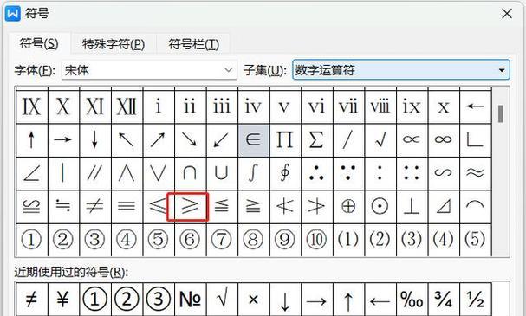The height and width of the screenshot is (316, 526).
Task: Select the Roman numeral Ⅻ symbol
Action: 127,106
